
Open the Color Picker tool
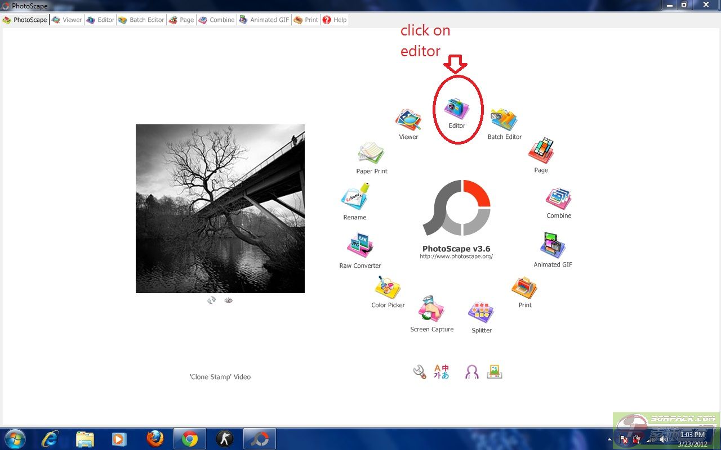tap(388, 287)
